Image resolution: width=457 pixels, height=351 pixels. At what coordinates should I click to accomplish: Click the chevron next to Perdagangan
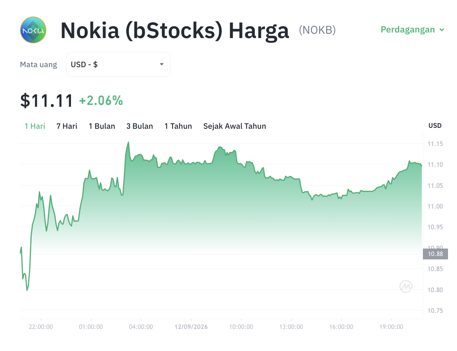pos(442,30)
